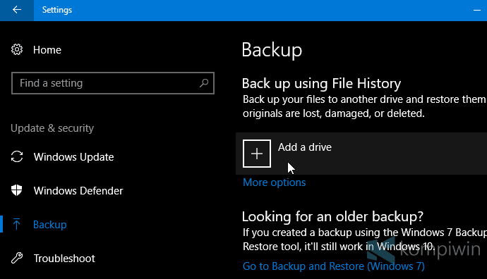Open the Windows Defender section
This screenshot has width=487, height=279.
tap(78, 191)
